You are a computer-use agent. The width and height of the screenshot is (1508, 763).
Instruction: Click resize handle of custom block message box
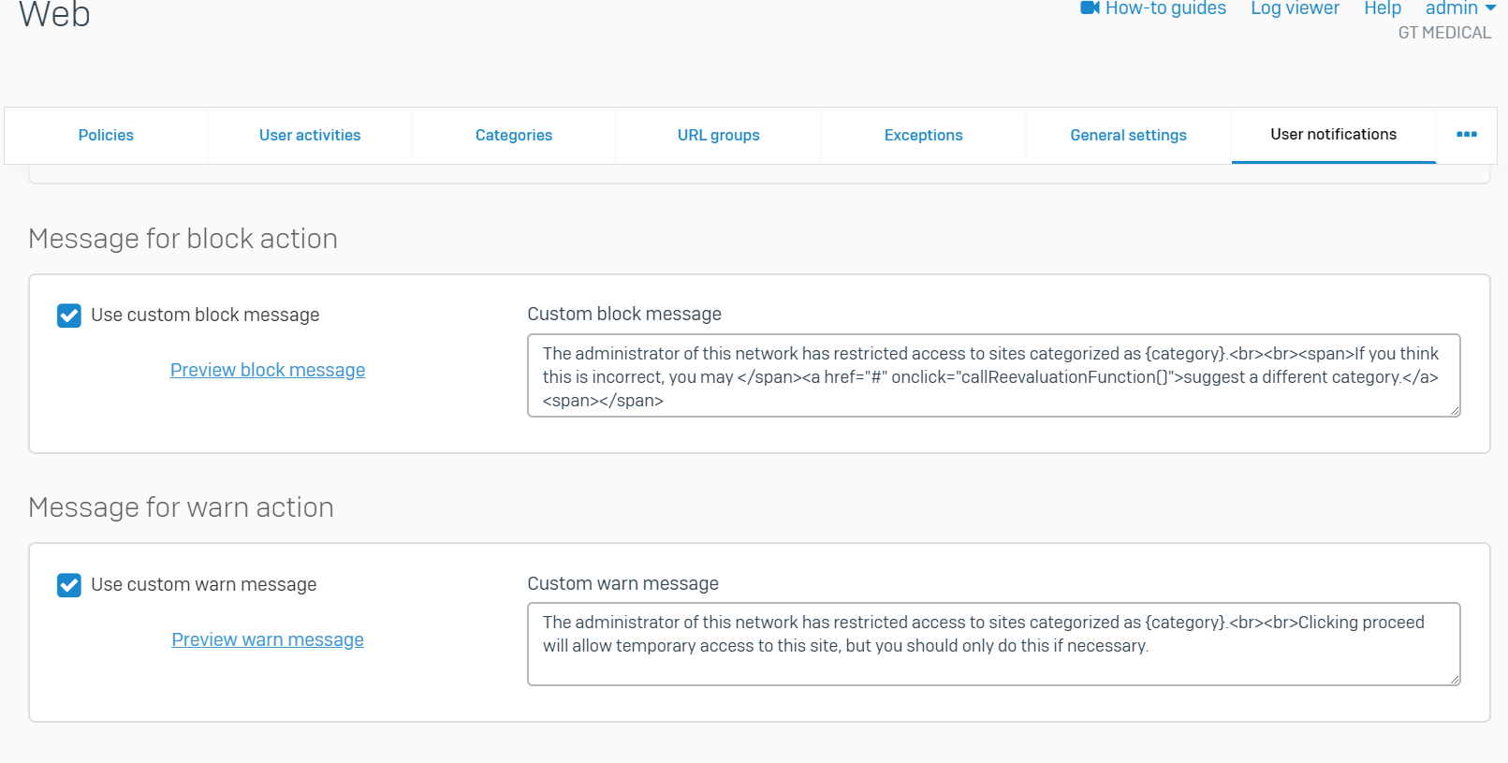point(1455,411)
